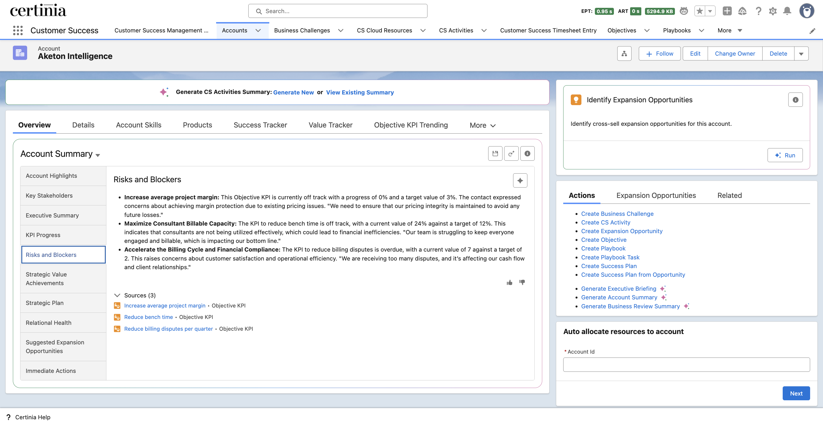
Task: Select Immediate Actions section
Action: (x=63, y=371)
